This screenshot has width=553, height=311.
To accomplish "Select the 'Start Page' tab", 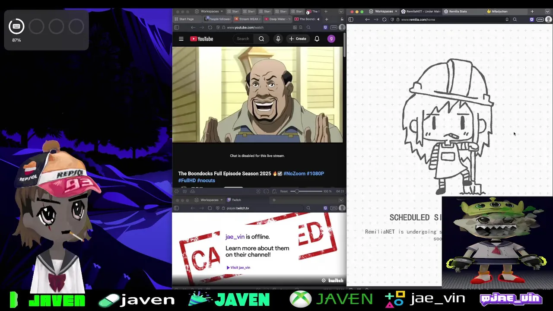I will click(187, 19).
